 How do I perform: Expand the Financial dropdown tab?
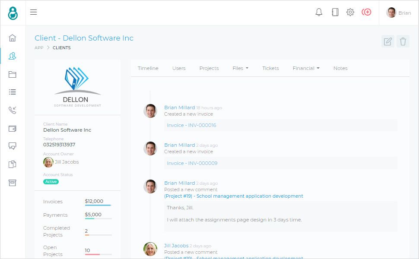[x=306, y=68]
